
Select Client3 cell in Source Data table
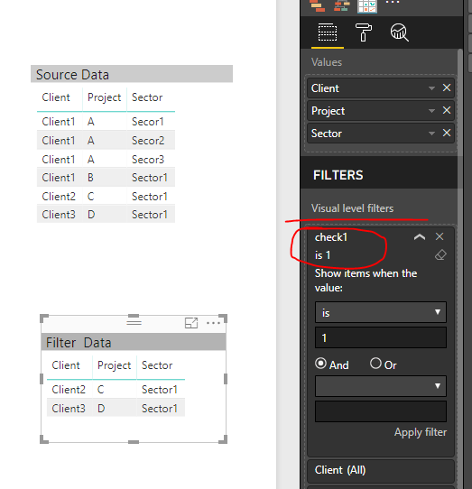click(x=59, y=215)
